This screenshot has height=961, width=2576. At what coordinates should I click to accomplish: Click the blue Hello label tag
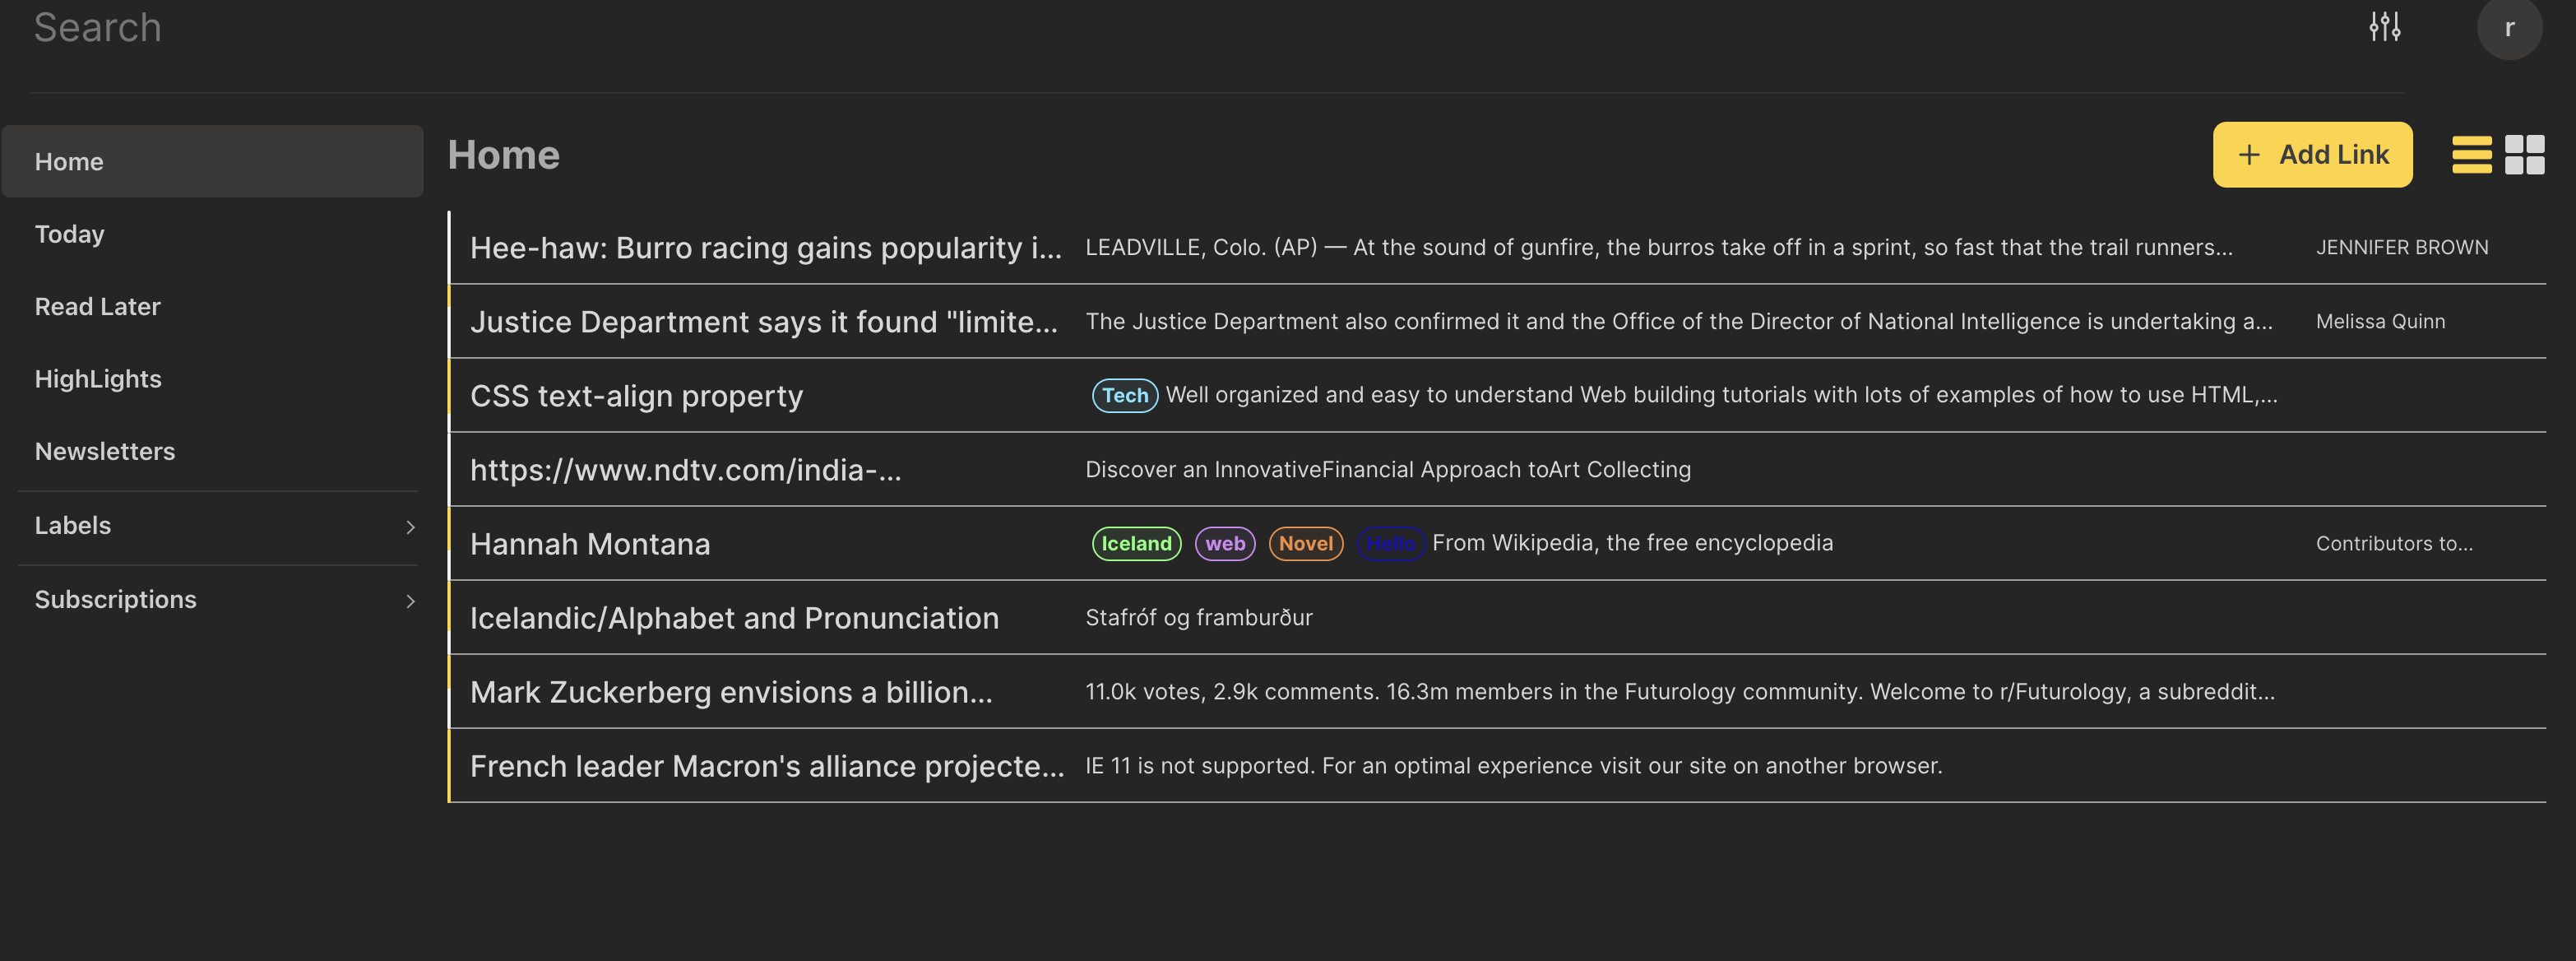pyautogui.click(x=1390, y=544)
